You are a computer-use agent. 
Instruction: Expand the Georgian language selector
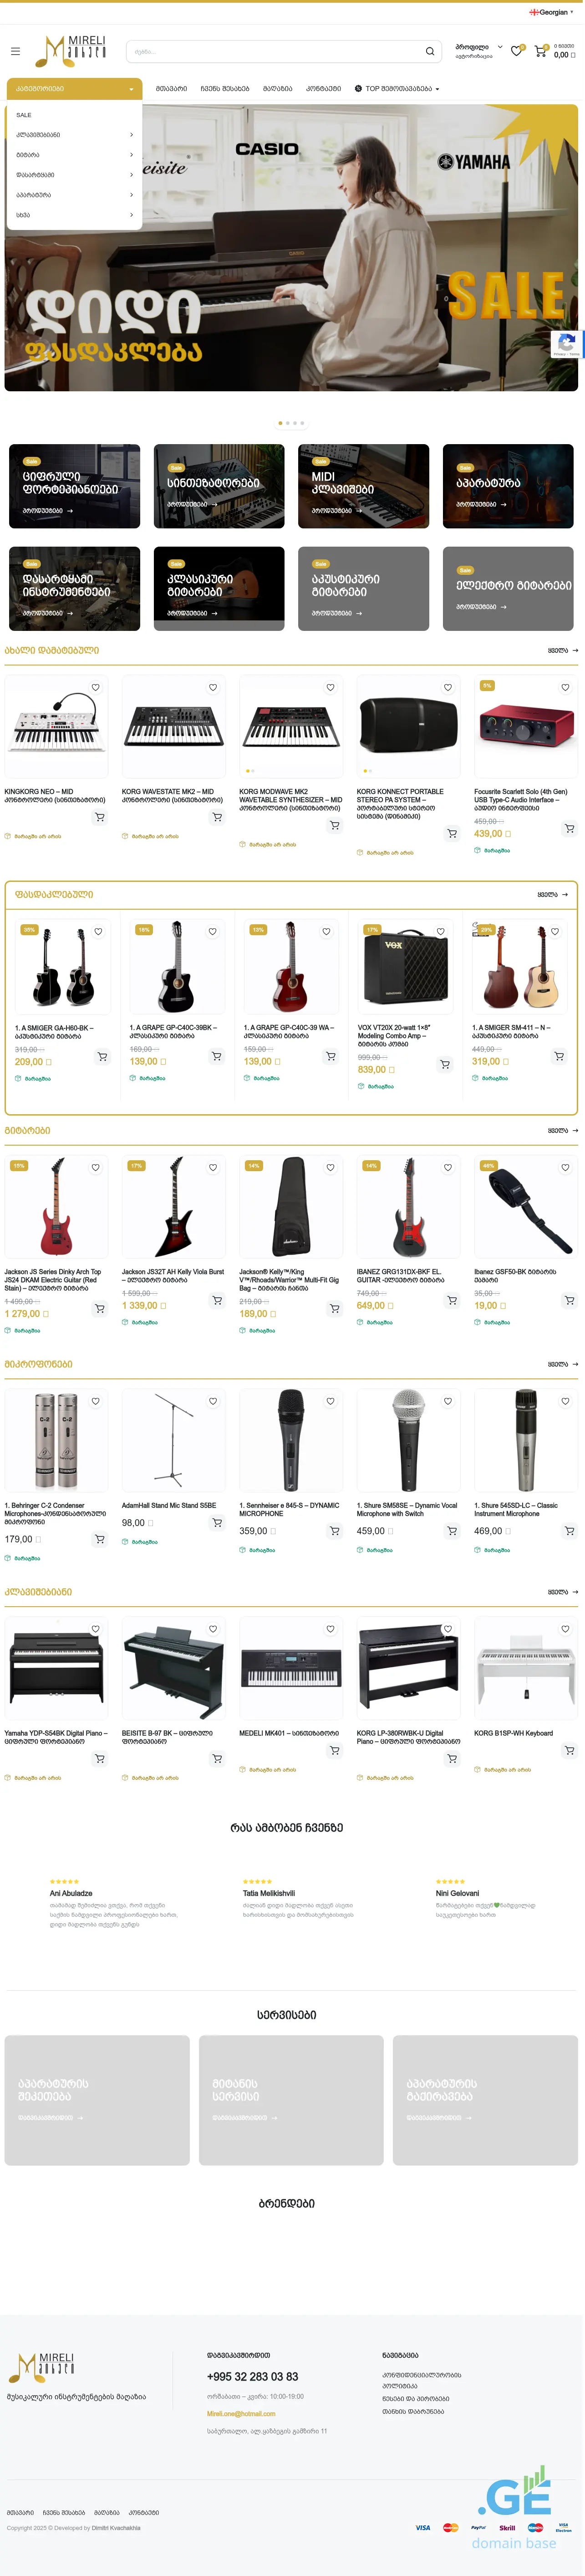(x=552, y=12)
